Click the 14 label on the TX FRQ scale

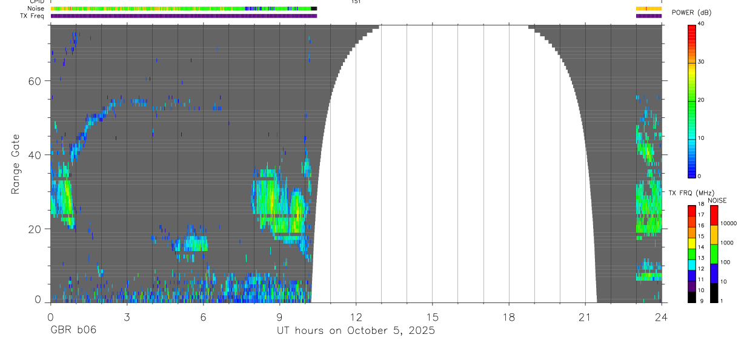(701, 247)
